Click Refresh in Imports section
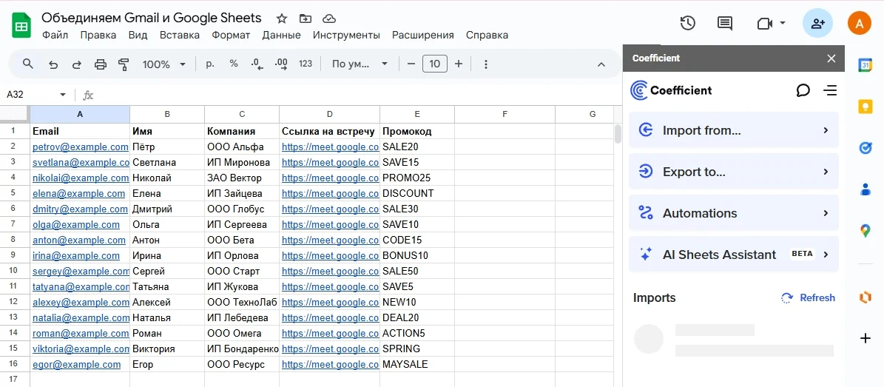 (x=809, y=297)
